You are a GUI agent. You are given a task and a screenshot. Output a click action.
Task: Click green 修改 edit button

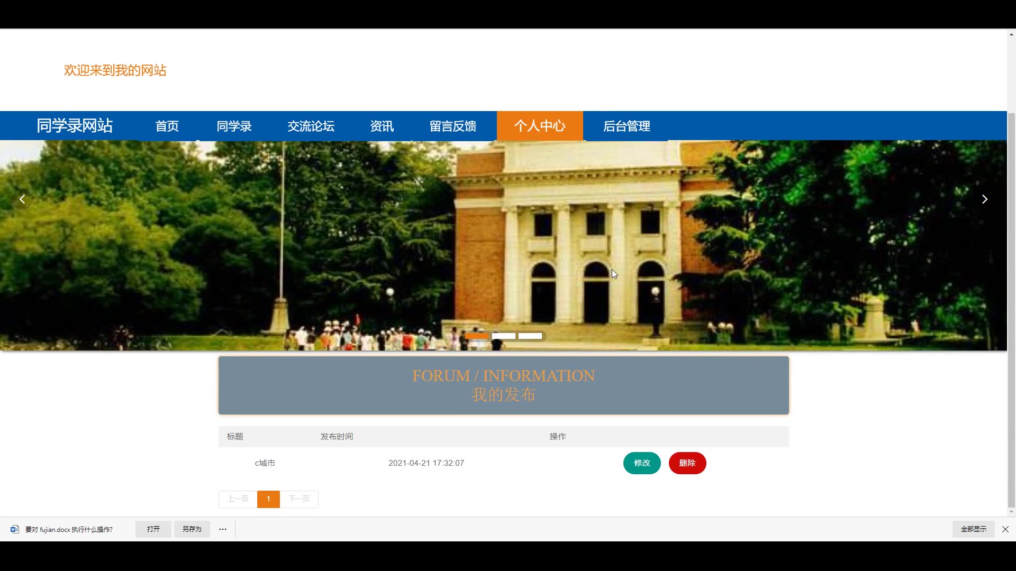pos(642,463)
